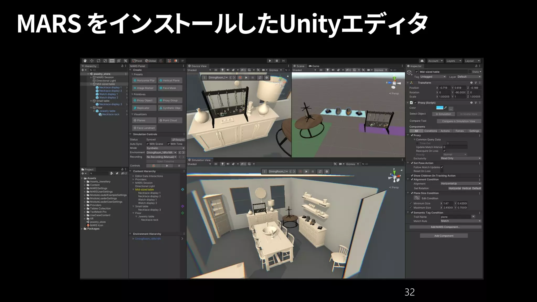The height and width of the screenshot is (302, 537).
Task: Click the Horizontal Plane preset button
Action: point(144,80)
